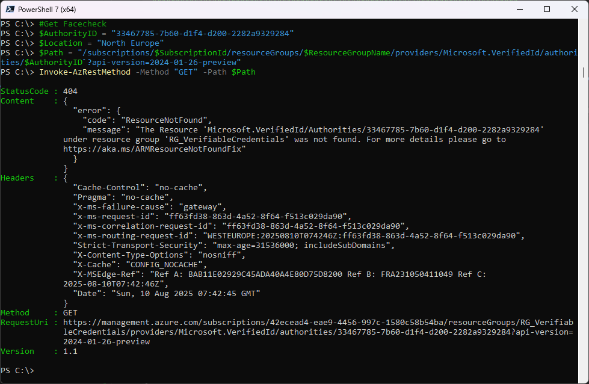Maximize the PowerShell 7 window
Image resolution: width=589 pixels, height=384 pixels.
pos(547,9)
